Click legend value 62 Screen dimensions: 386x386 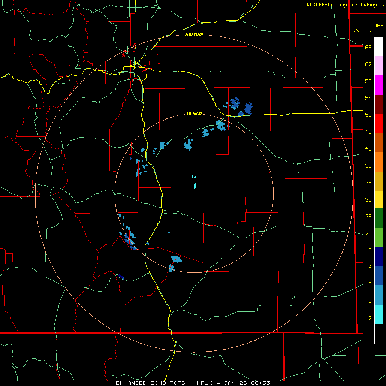tap(368, 64)
